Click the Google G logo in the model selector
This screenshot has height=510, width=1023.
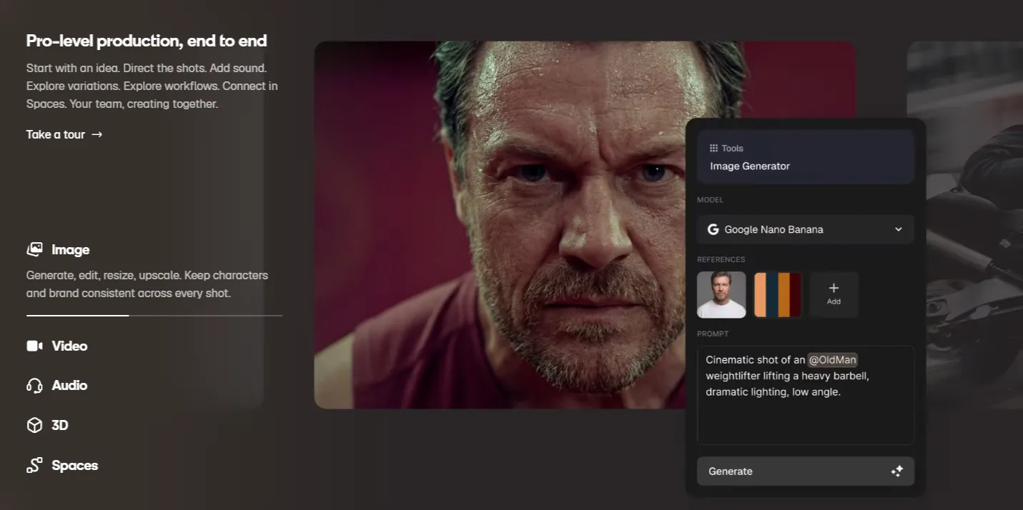[x=713, y=229]
